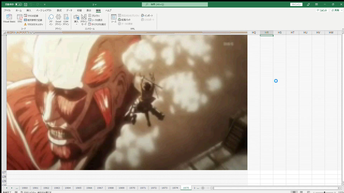Click the save disk icon
This screenshot has width=344, height=193.
26,4
